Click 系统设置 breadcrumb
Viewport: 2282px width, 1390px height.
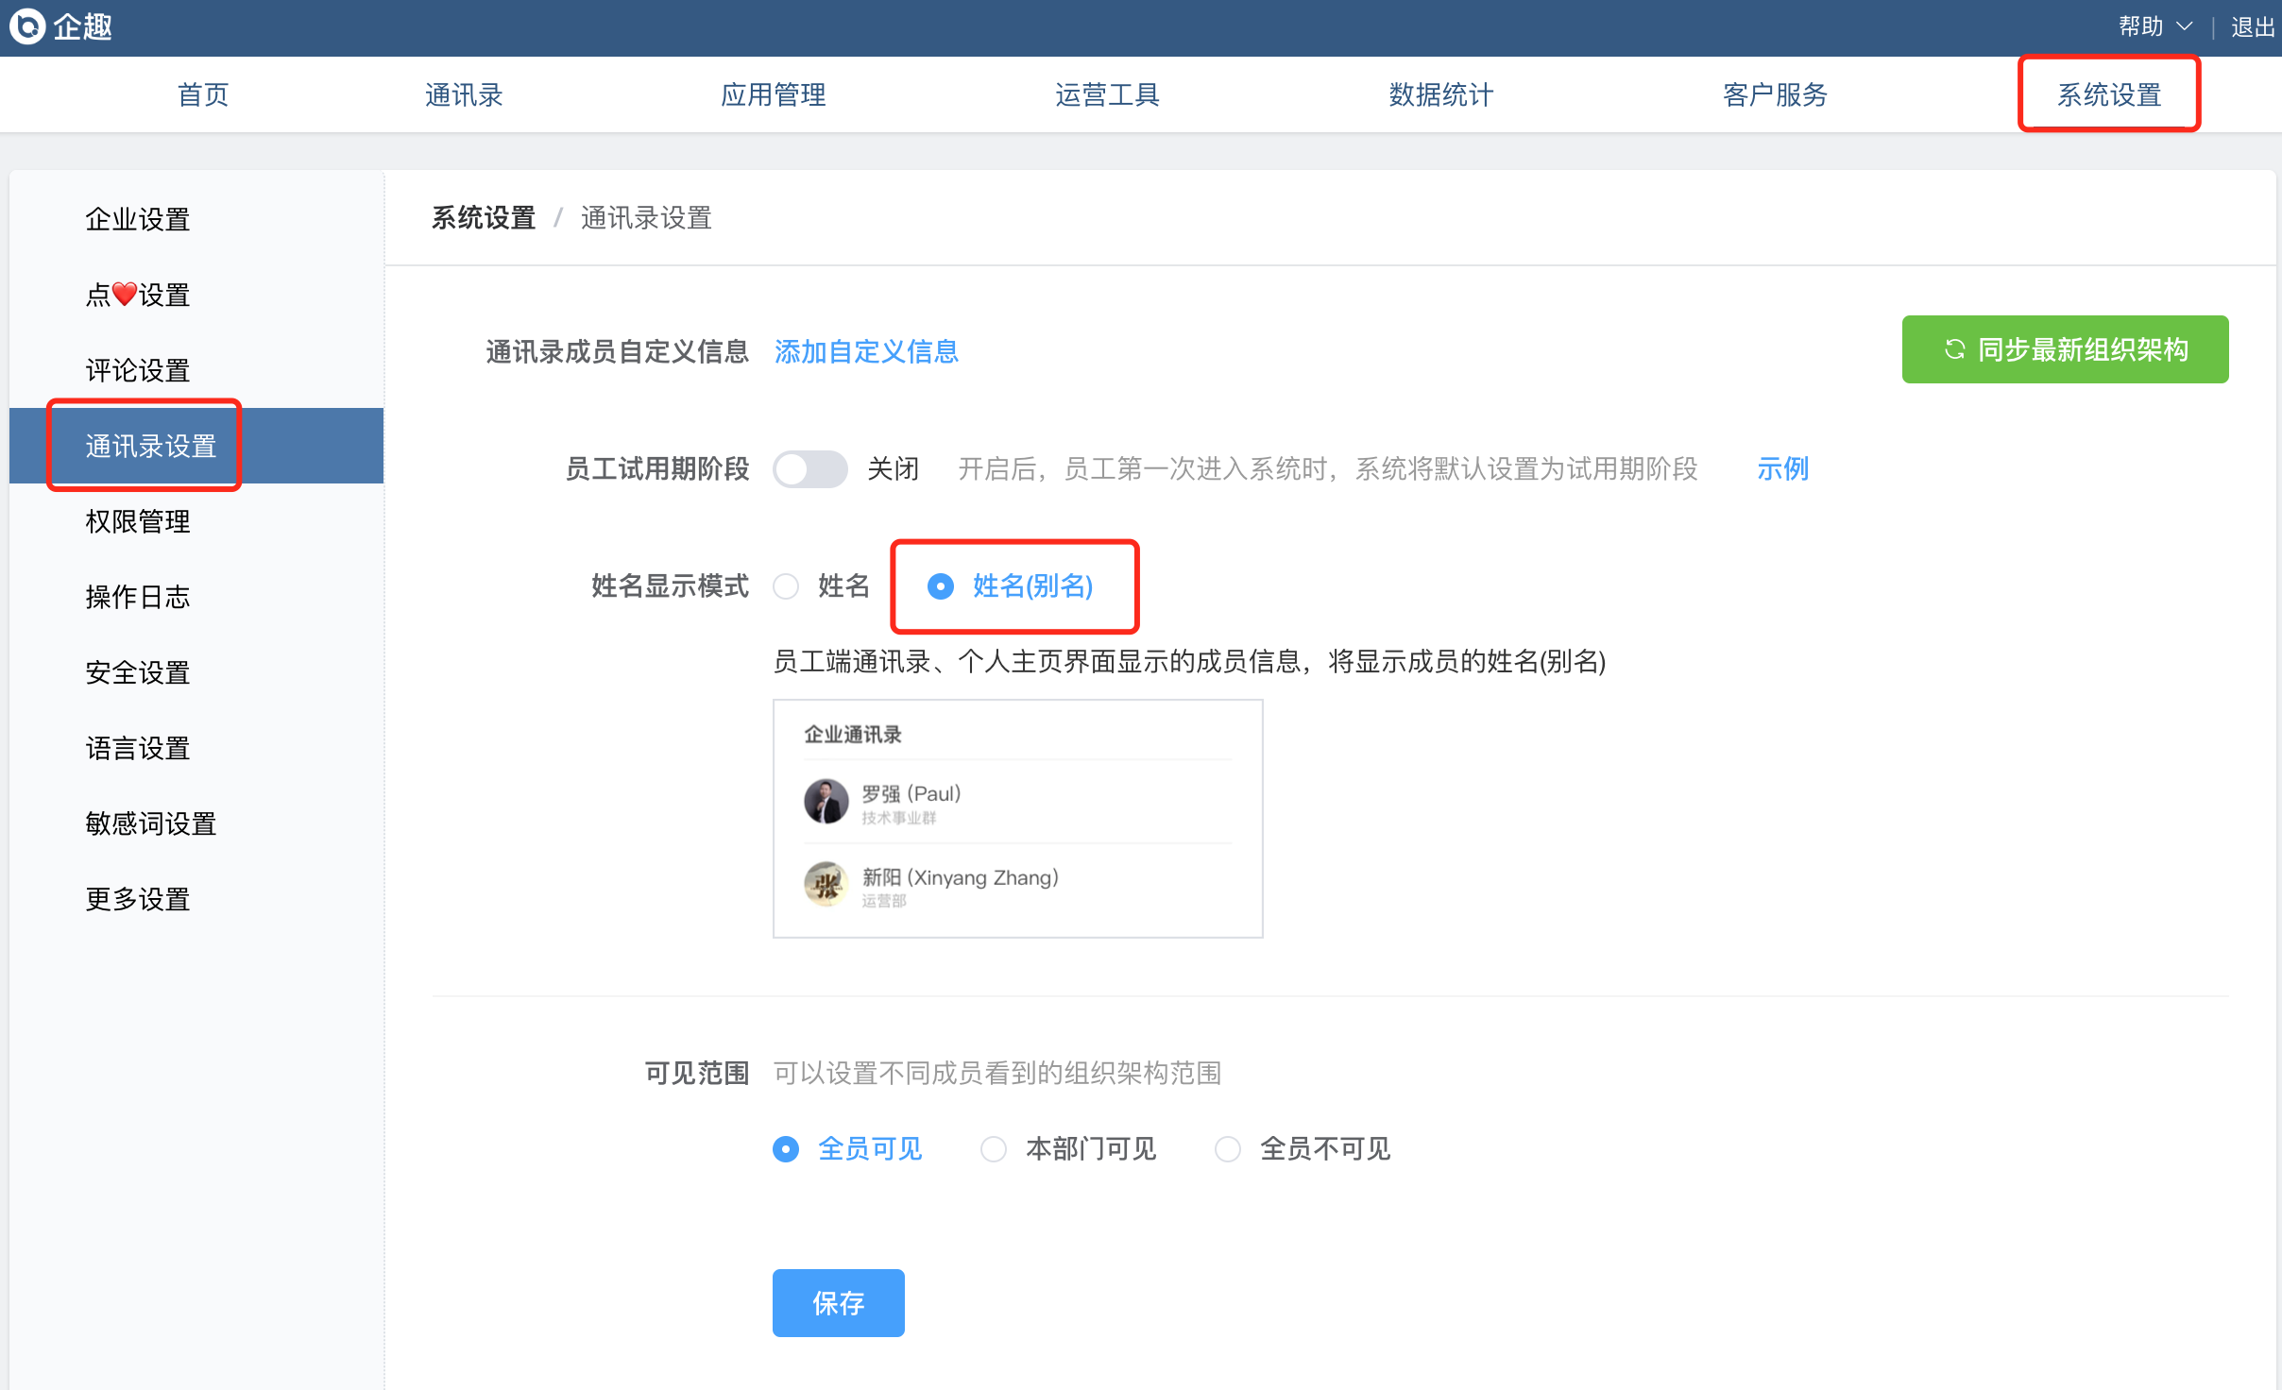484,218
